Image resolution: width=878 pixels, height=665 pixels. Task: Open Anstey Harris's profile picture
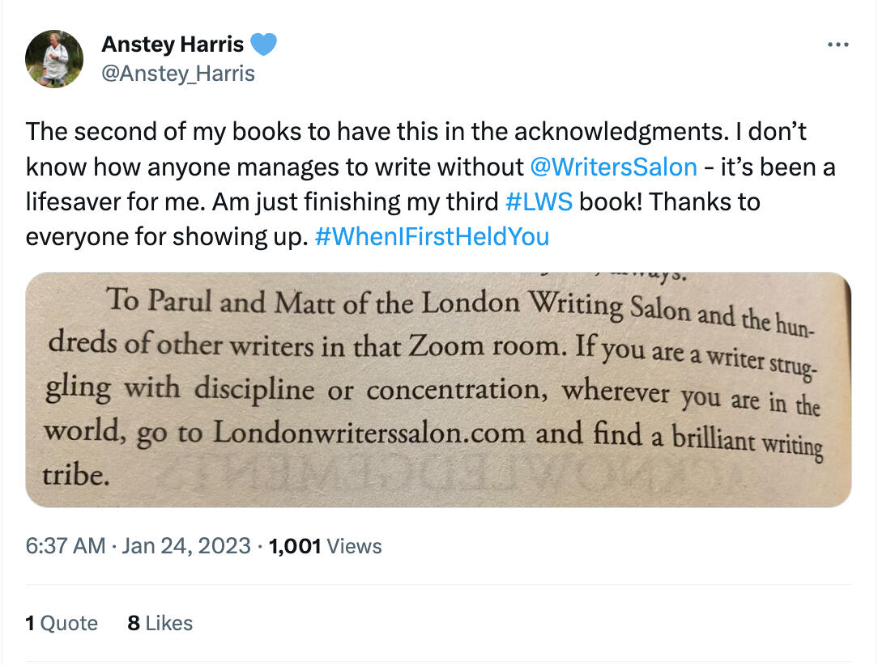[x=54, y=59]
